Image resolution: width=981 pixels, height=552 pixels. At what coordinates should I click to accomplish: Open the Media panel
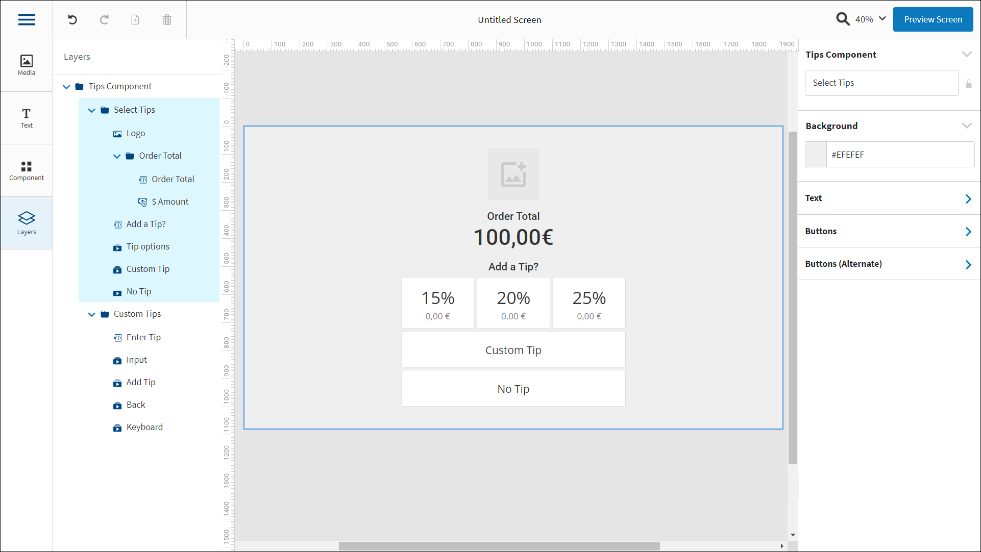point(27,65)
